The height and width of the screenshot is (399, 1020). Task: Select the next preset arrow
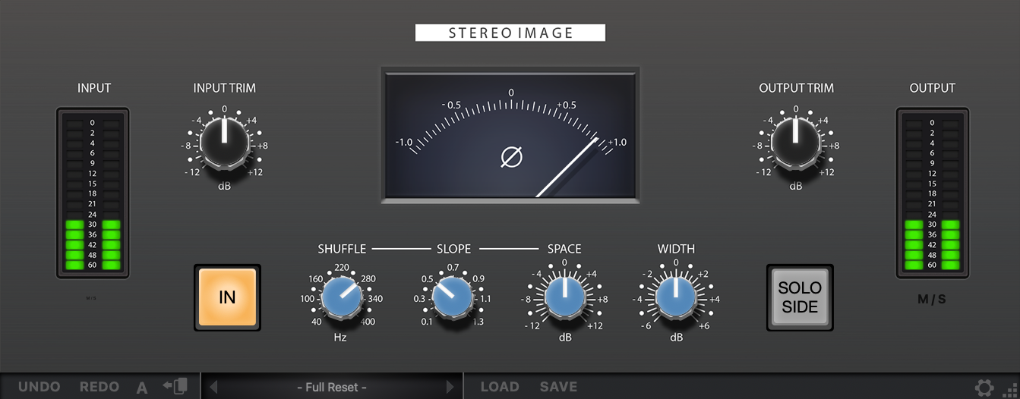coord(450,387)
